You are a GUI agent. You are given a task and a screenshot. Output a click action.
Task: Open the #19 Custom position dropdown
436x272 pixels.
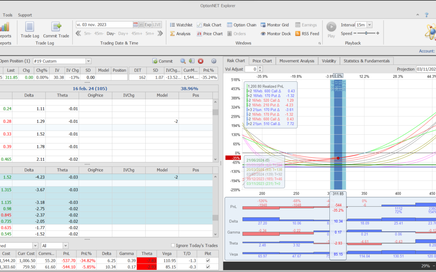pos(88,61)
